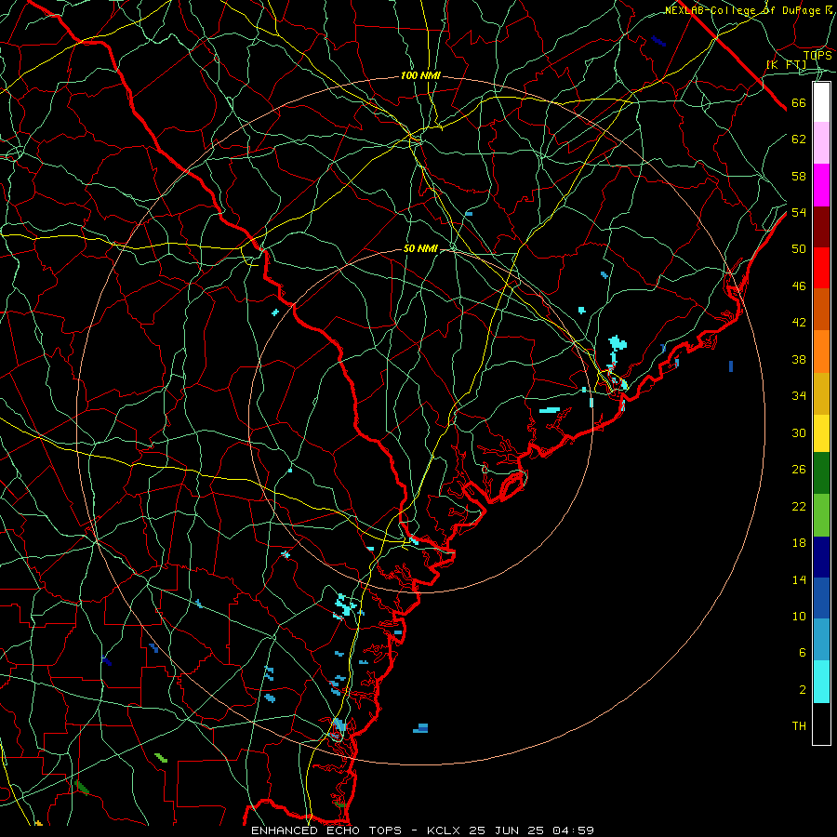
Task: Select the gold legend swatch
Action: point(821,393)
